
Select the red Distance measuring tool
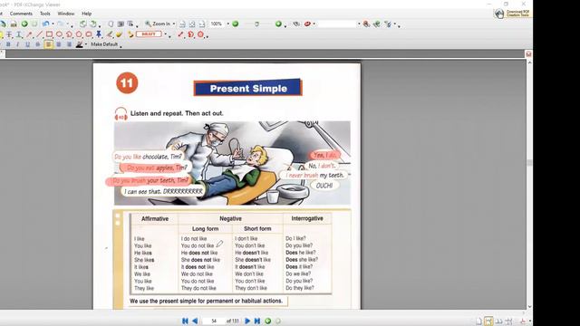click(x=180, y=34)
